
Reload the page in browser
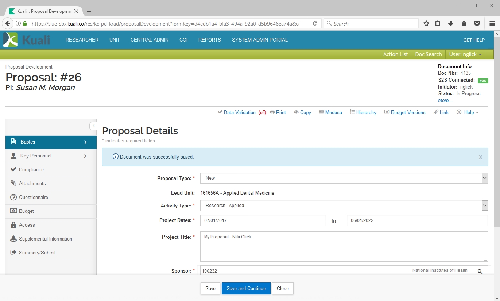pyautogui.click(x=315, y=24)
